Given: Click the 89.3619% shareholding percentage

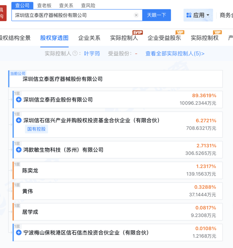Looking at the screenshot, I should click(x=204, y=95).
